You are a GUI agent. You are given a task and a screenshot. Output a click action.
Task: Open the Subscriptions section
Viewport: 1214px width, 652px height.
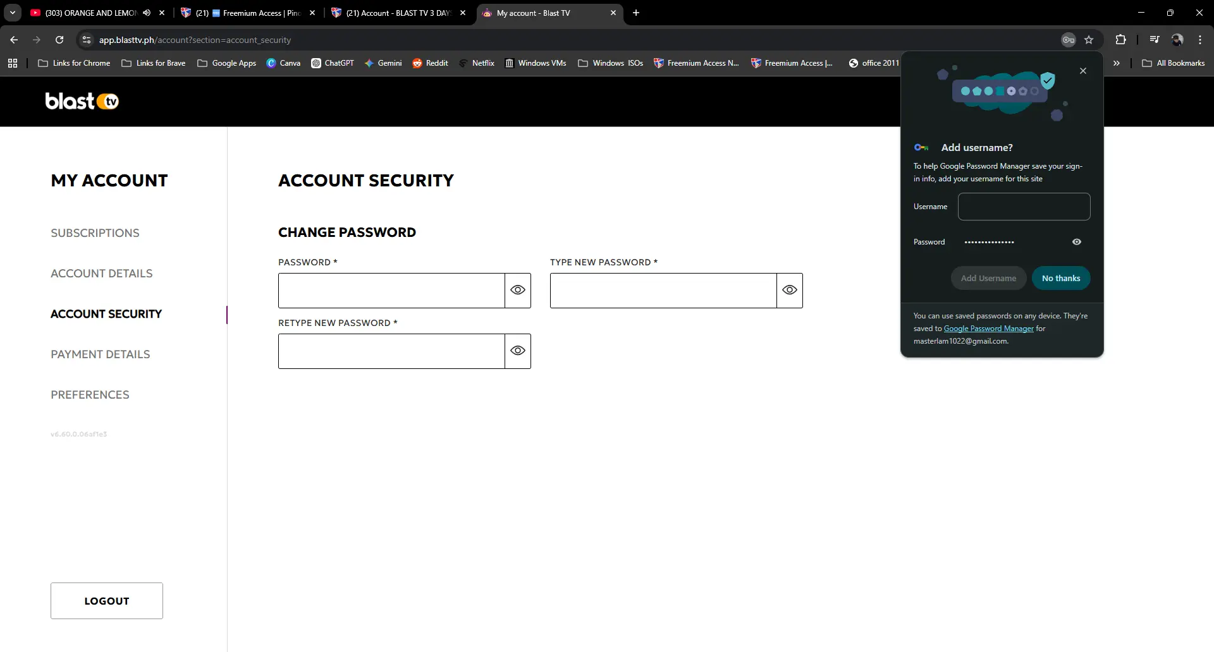95,233
